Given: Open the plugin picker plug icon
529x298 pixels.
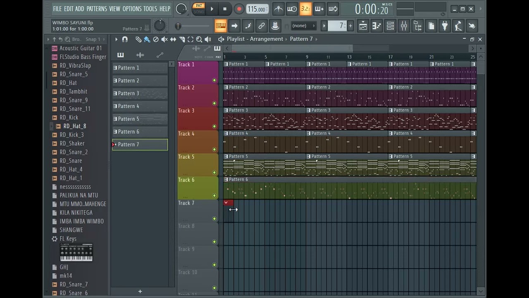Looking at the screenshot, I should (445, 26).
